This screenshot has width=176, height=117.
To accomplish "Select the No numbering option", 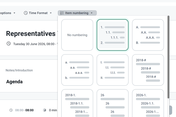I will coord(77,35).
